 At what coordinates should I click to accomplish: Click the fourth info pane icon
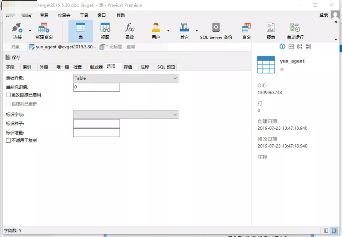click(308, 46)
